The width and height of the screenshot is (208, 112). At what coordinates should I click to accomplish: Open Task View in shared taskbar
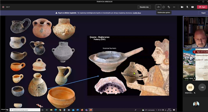(47, 110)
